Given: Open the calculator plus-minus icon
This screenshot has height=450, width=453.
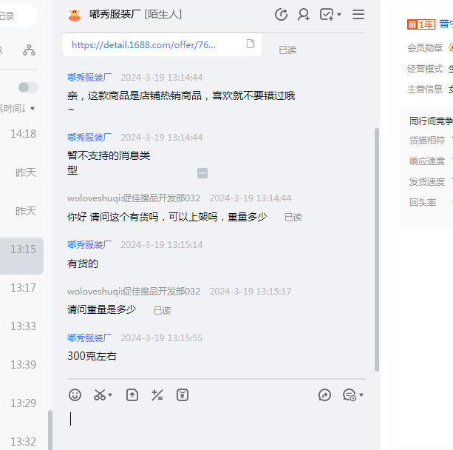Looking at the screenshot, I should point(157,395).
